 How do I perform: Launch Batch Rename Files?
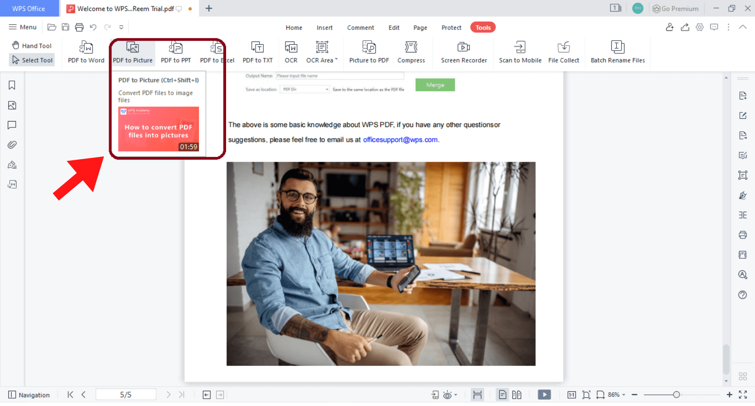point(618,52)
